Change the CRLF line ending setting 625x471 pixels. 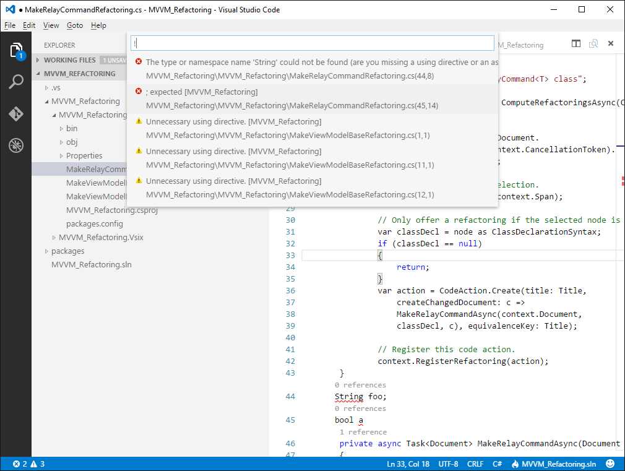[x=475, y=463]
